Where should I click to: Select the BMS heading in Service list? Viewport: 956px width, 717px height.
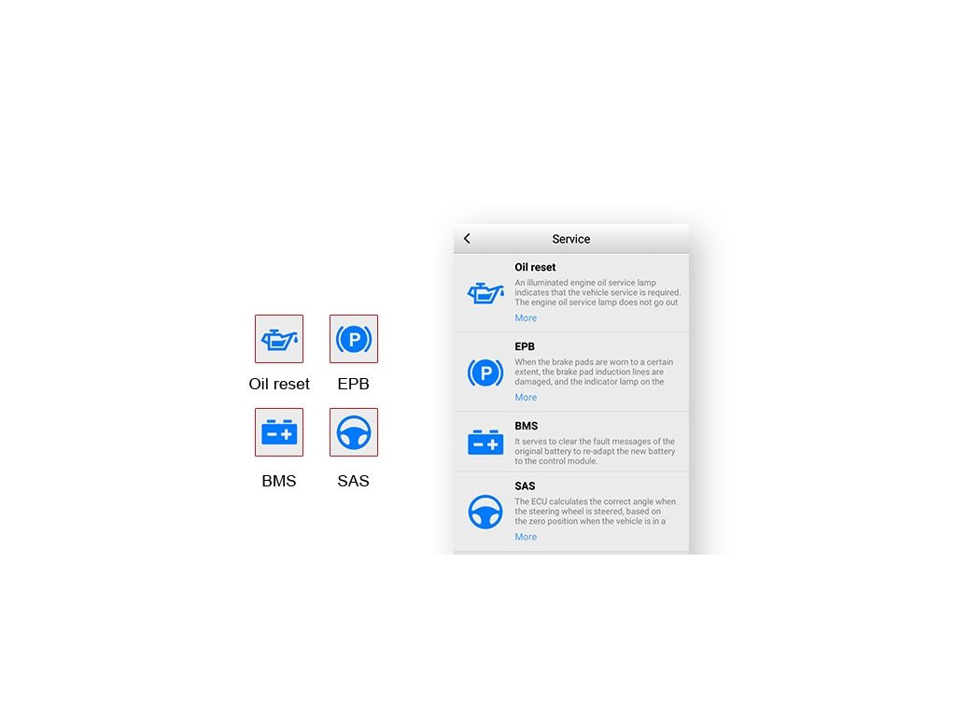click(x=526, y=426)
